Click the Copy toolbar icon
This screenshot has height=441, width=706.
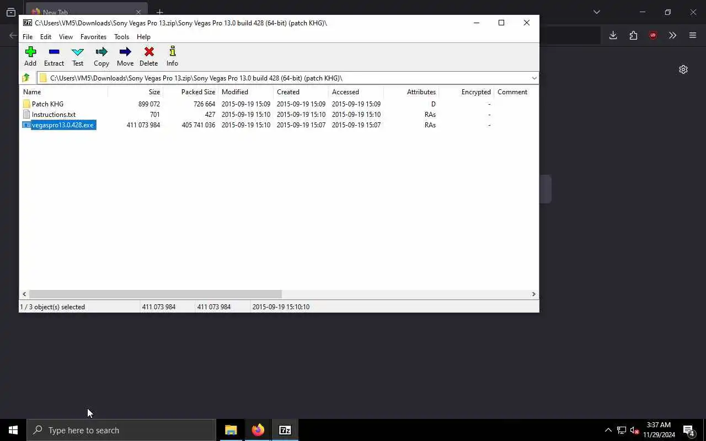point(101,56)
